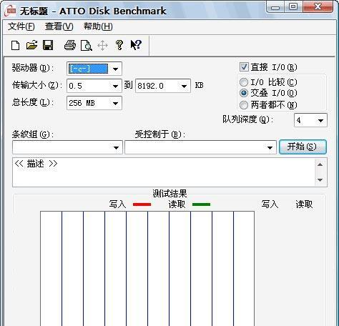This screenshot has width=339, height=326.
Task: Click the Print toolbar icon
Action: pyautogui.click(x=70, y=45)
